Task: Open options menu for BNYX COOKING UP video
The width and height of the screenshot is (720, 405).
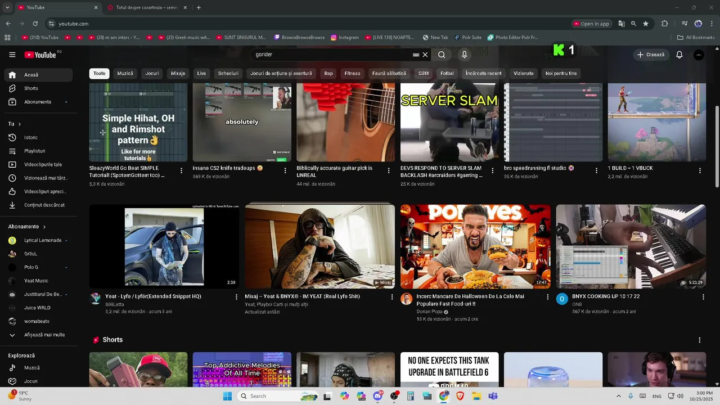Action: [x=703, y=297]
